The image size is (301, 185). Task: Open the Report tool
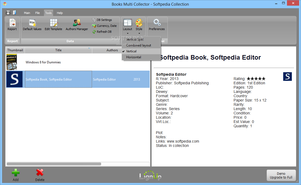tap(12, 25)
